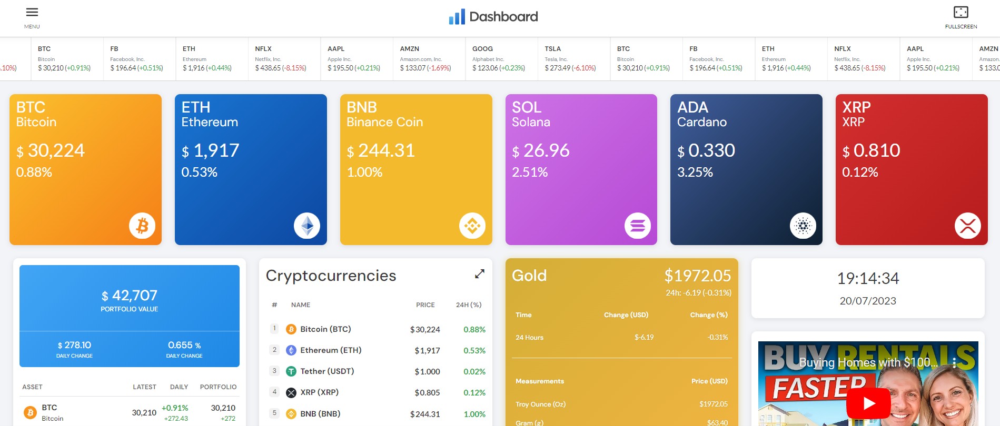Image resolution: width=1000 pixels, height=426 pixels.
Task: Click the LATEST column header in portfolio
Action: tap(144, 387)
